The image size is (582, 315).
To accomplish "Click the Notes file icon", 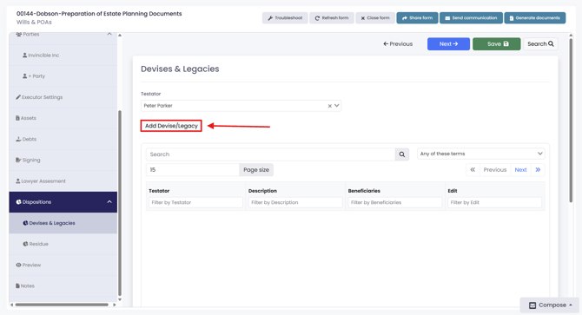I will coord(17,285).
